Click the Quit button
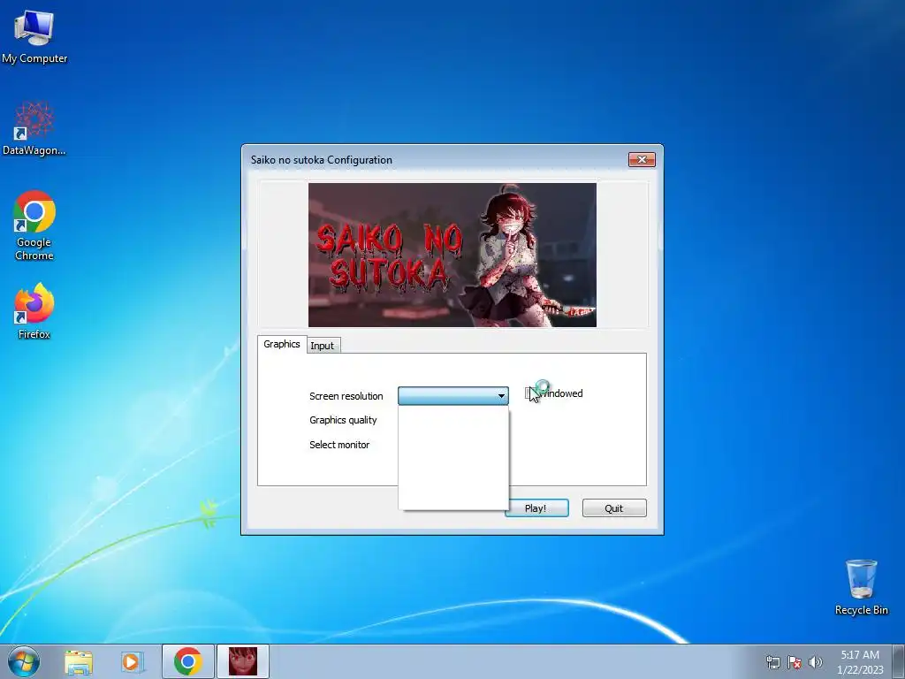The image size is (905, 679). pyautogui.click(x=614, y=508)
